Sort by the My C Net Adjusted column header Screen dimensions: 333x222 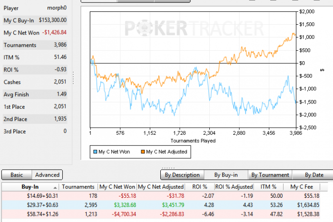pyautogui.click(x=161, y=187)
